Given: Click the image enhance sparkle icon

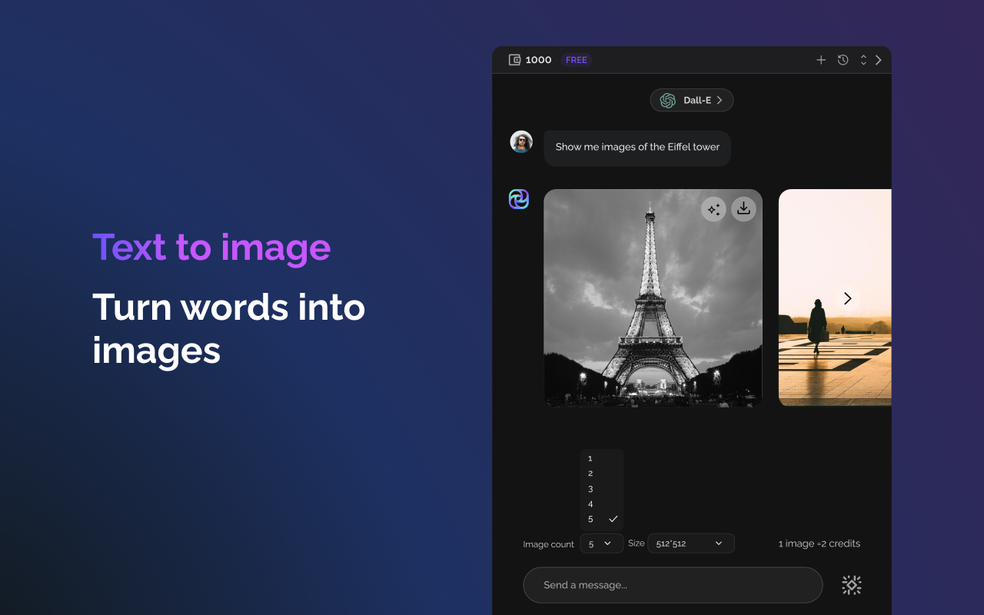Looking at the screenshot, I should click(x=713, y=208).
